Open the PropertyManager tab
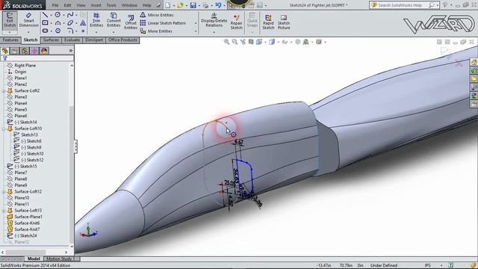Screen dimensions: 478x269 click(15, 51)
